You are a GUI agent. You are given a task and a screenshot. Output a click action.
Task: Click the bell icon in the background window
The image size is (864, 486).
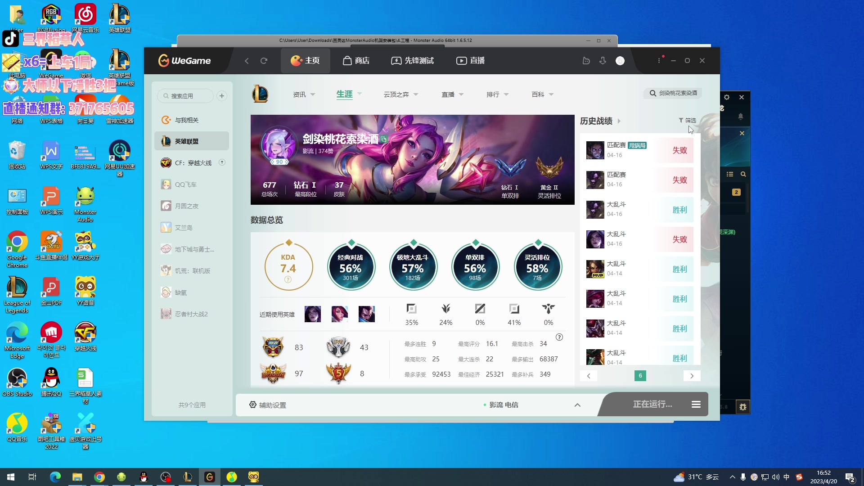coord(741,117)
